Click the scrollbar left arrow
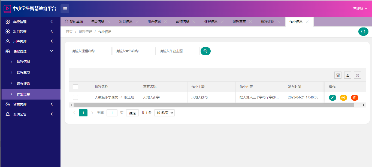The height and width of the screenshot is (167, 372). (71, 105)
